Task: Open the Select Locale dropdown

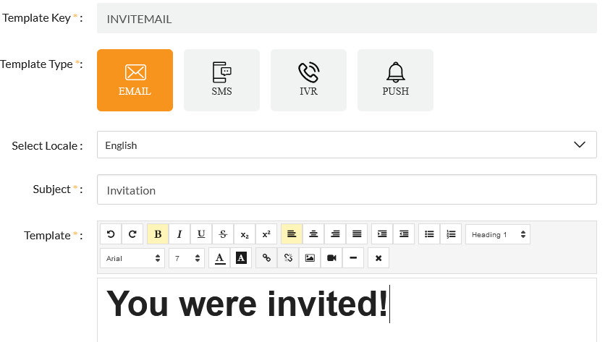Action: 347,145
